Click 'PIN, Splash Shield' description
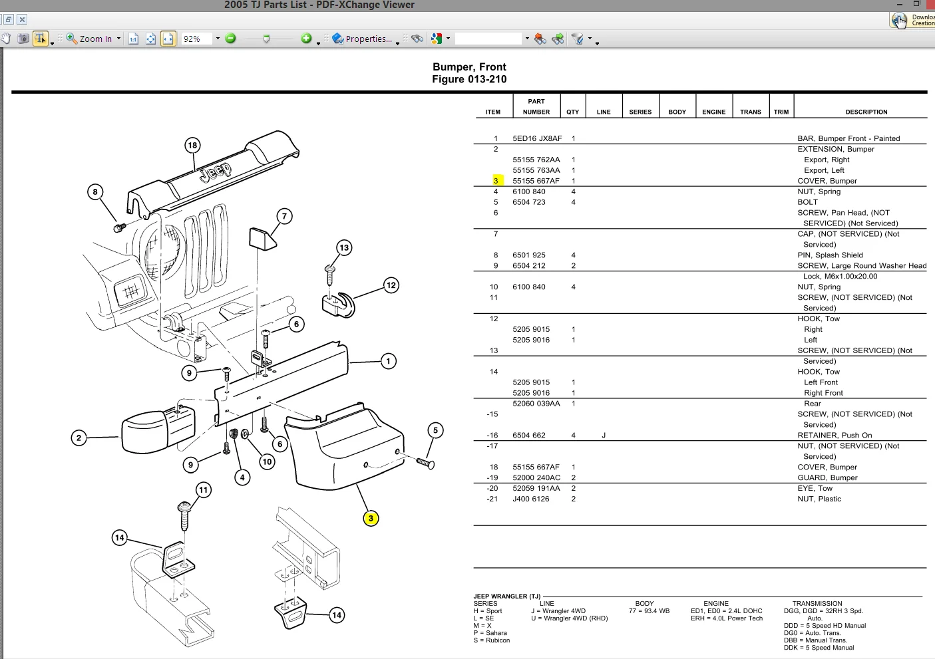The height and width of the screenshot is (659, 935). (x=830, y=255)
